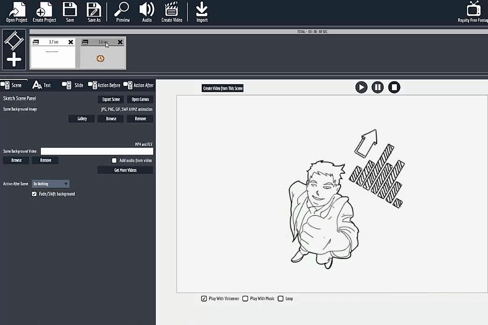This screenshot has height=325, width=488.
Task: Open the Action After Scene dropdown
Action: point(50,183)
